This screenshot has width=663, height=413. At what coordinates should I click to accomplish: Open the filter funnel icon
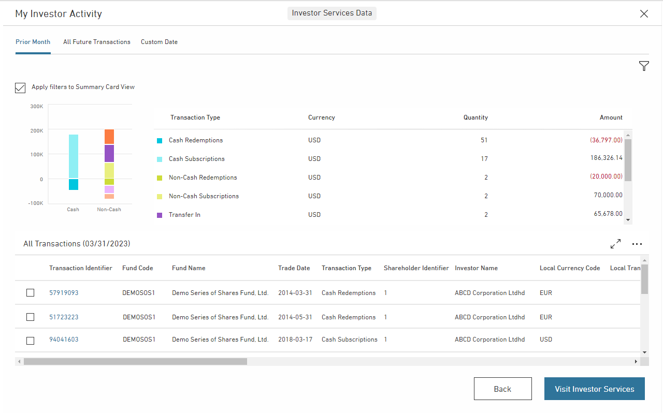click(x=644, y=66)
